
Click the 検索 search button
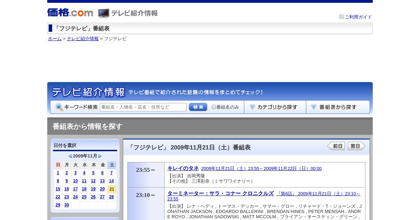[x=198, y=107]
